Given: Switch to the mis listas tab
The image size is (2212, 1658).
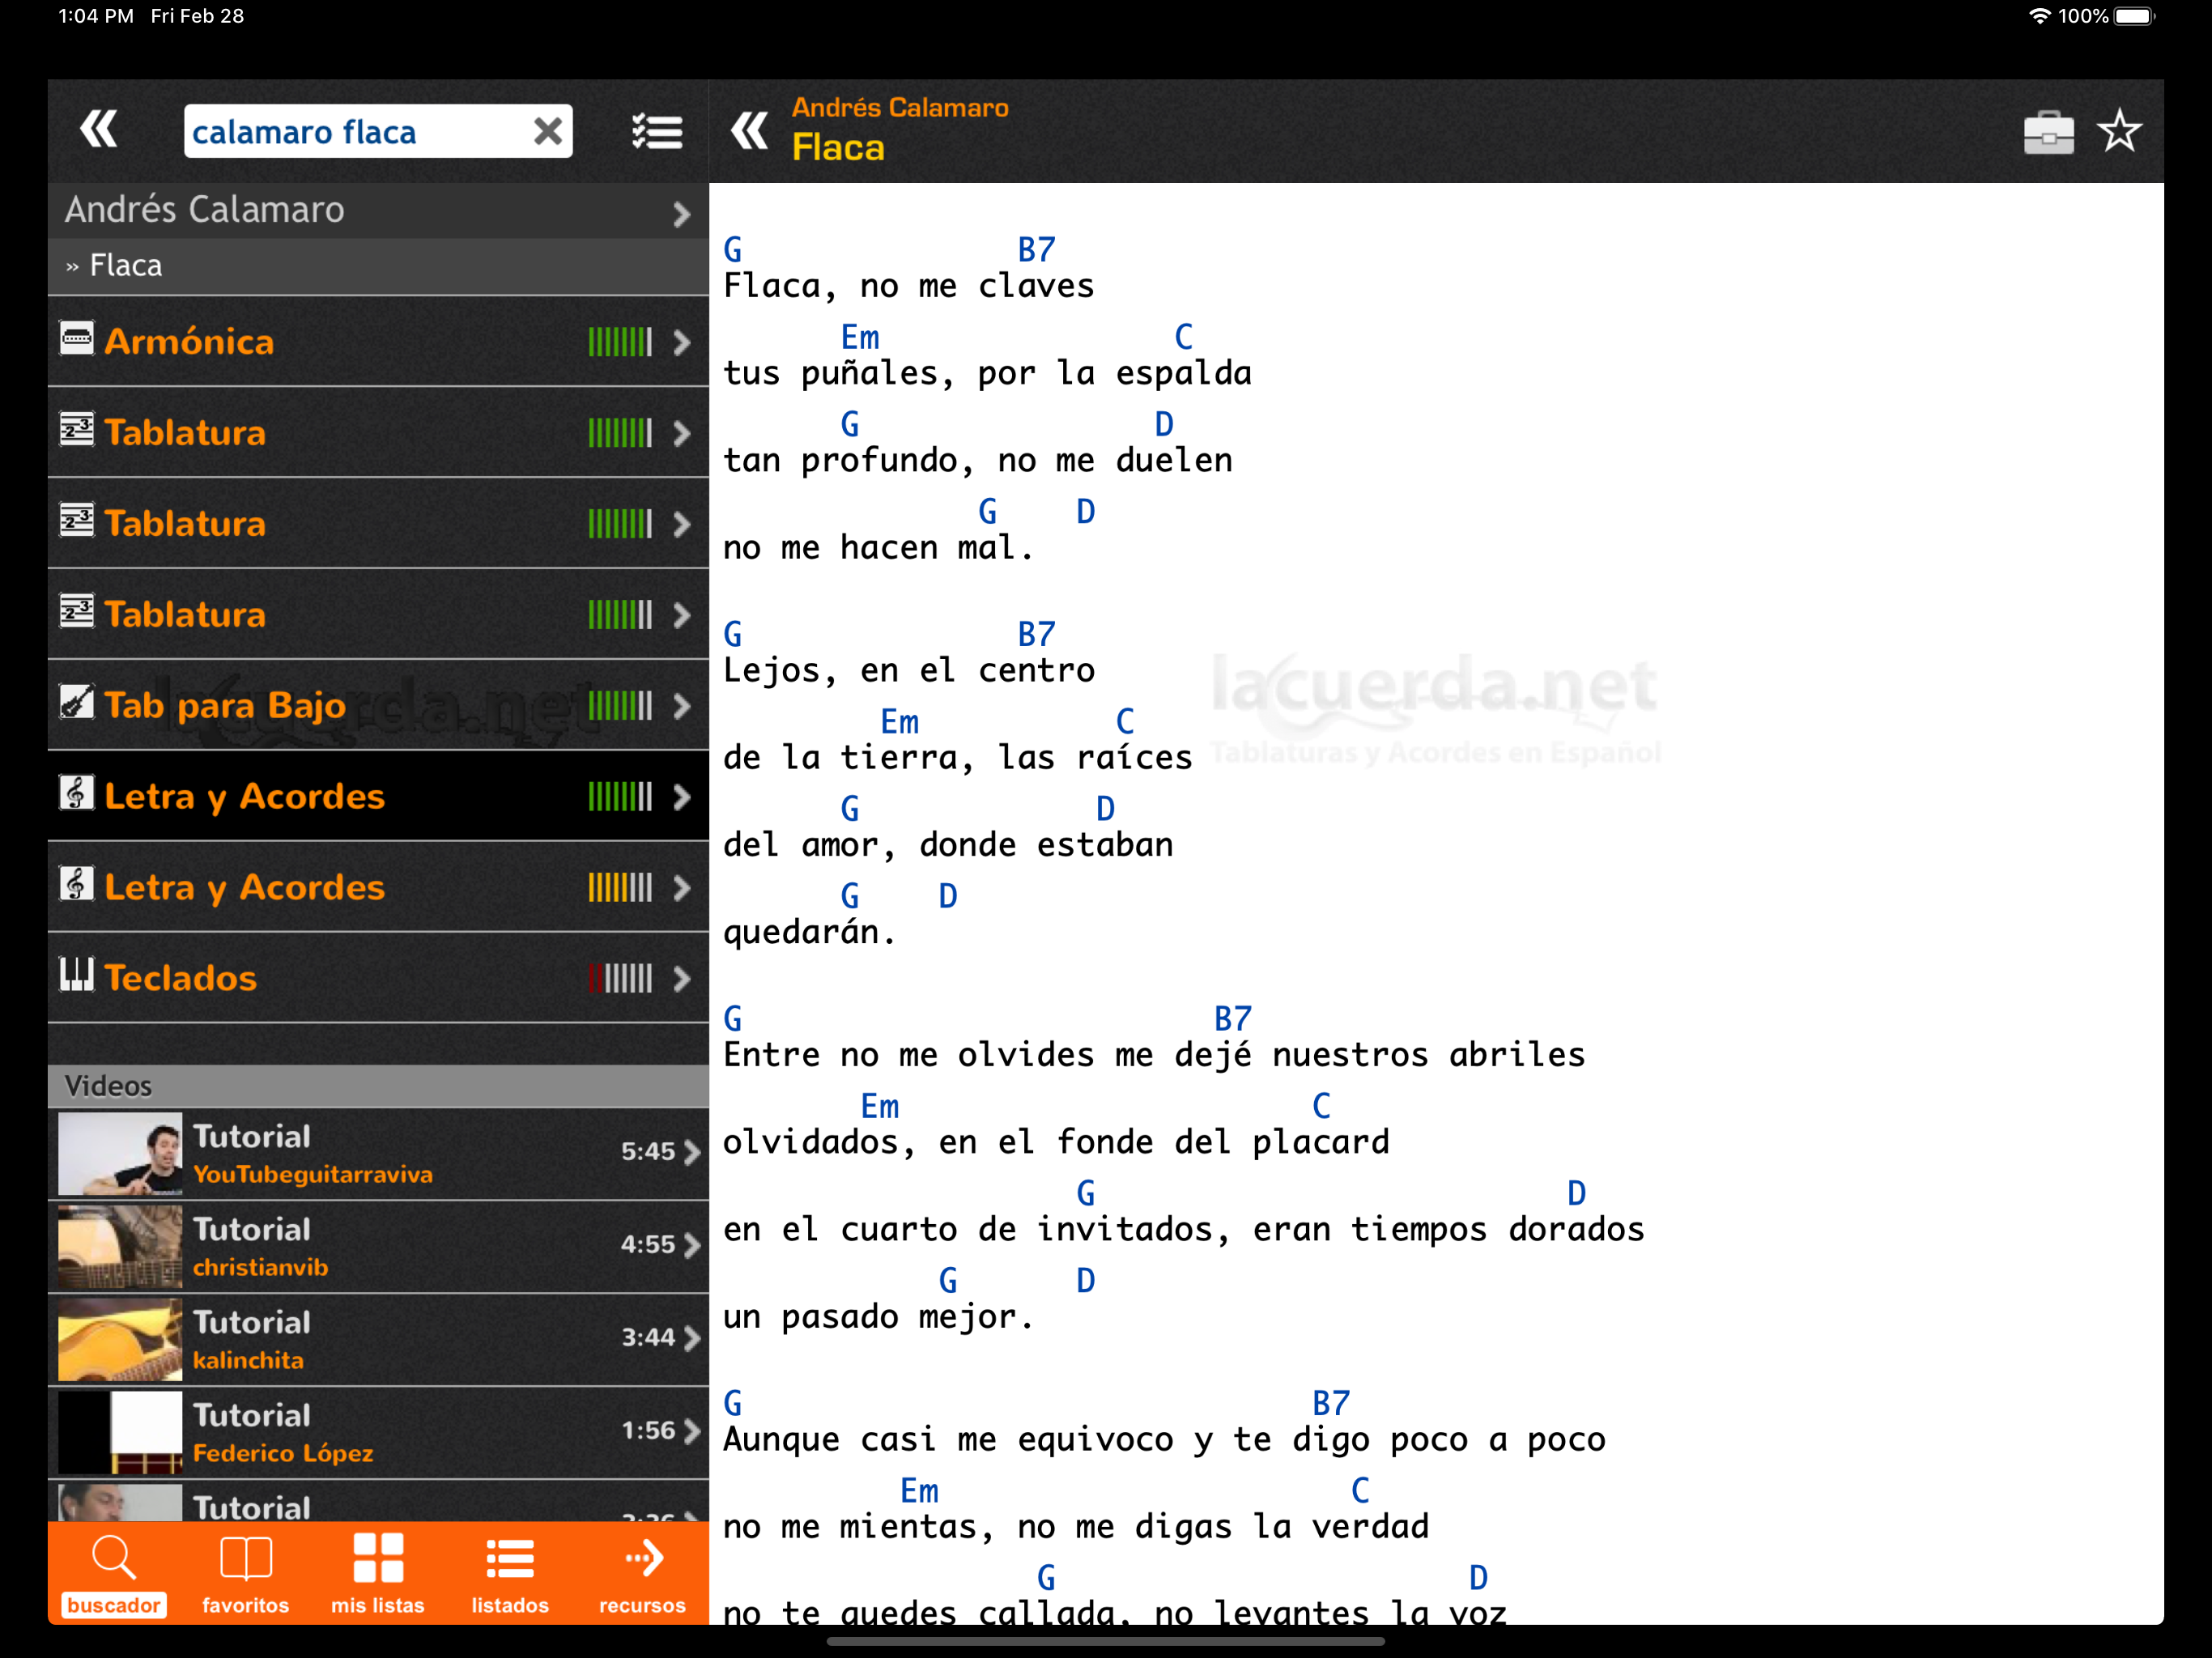Looking at the screenshot, I should coord(378,1575).
